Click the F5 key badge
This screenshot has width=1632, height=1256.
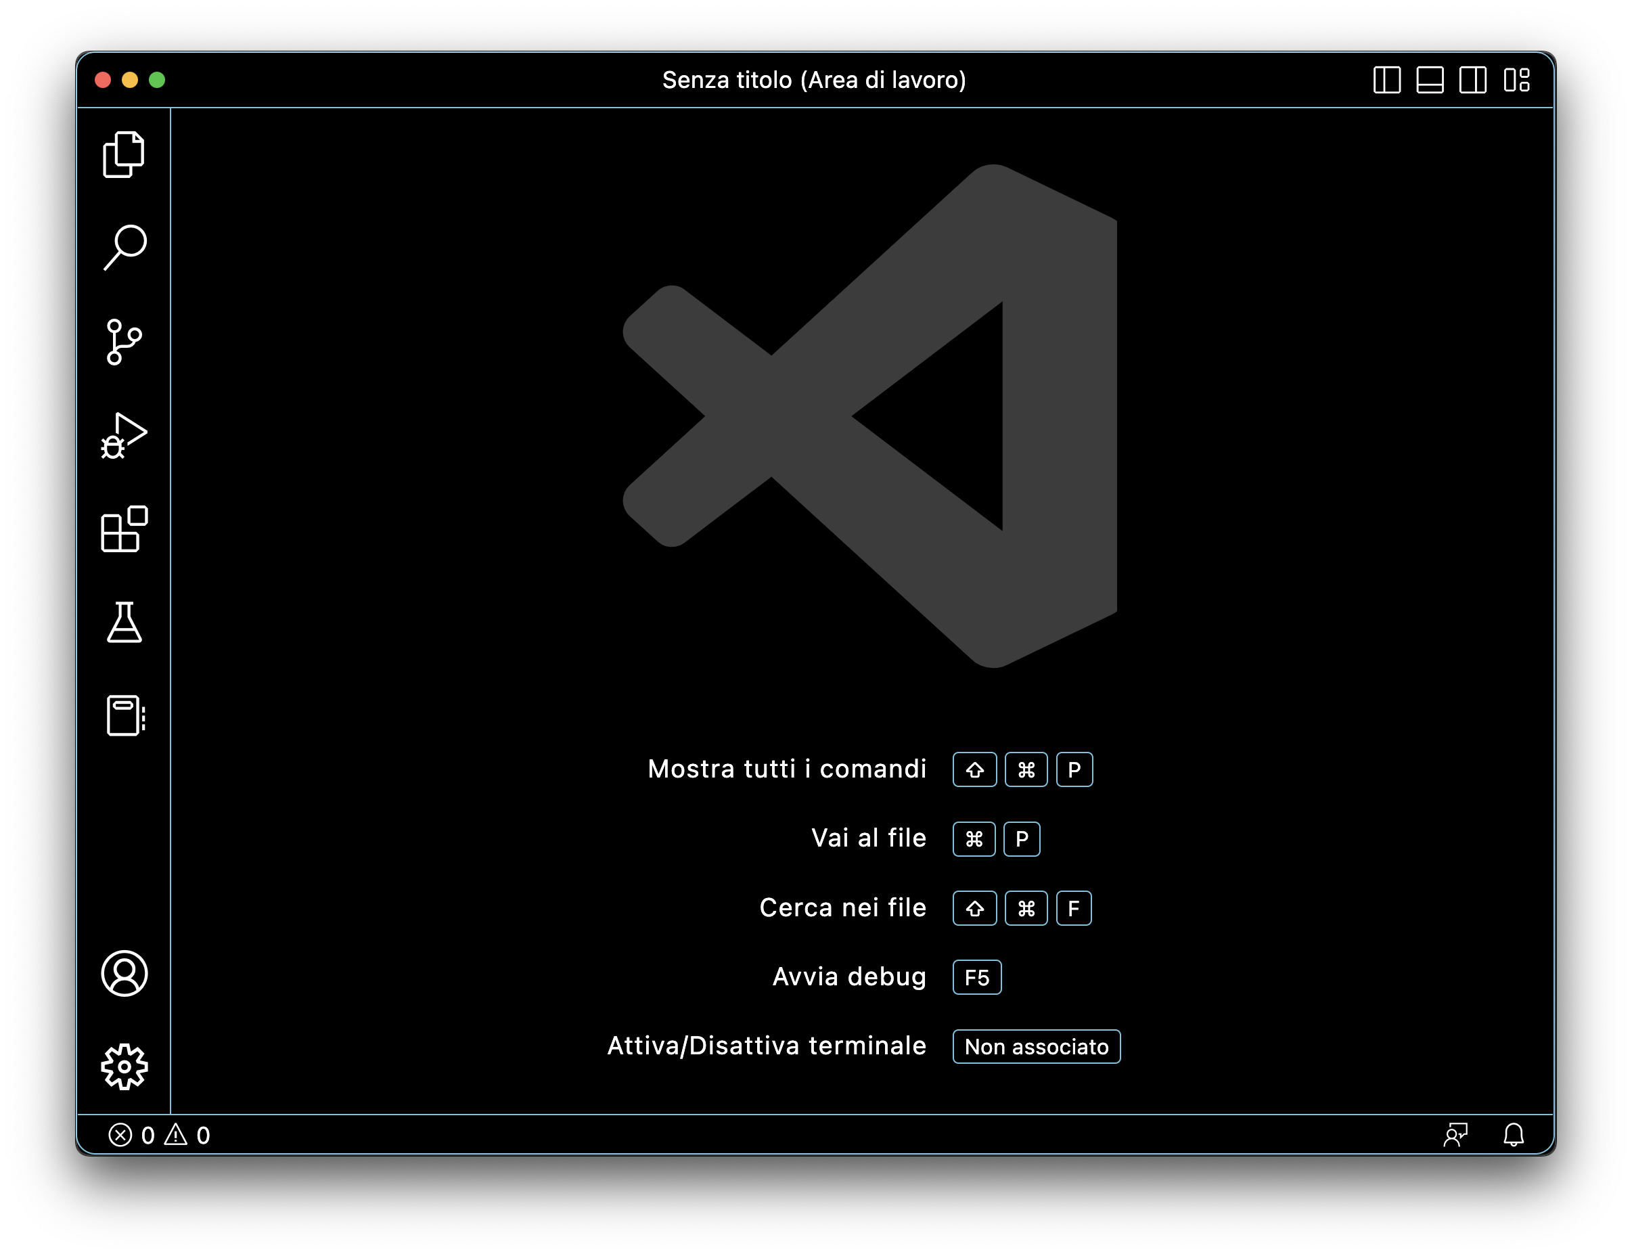click(x=976, y=977)
